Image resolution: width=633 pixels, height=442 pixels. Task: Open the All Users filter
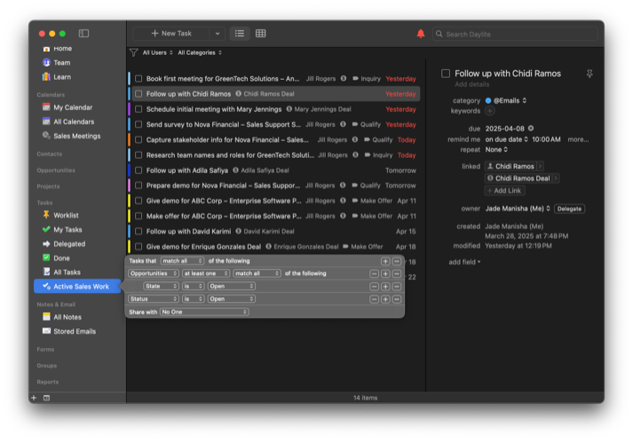tap(157, 52)
